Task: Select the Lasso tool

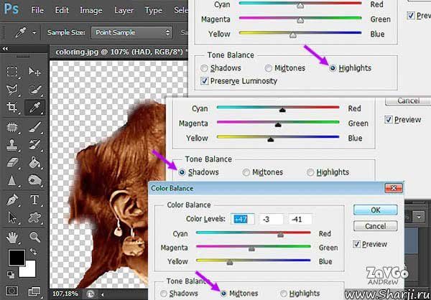Action: point(12,90)
